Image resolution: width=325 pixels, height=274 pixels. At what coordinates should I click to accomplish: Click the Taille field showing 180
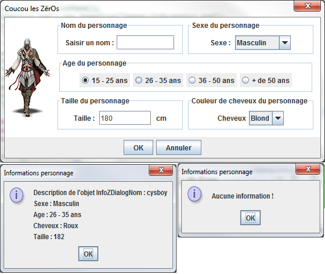[x=125, y=118]
